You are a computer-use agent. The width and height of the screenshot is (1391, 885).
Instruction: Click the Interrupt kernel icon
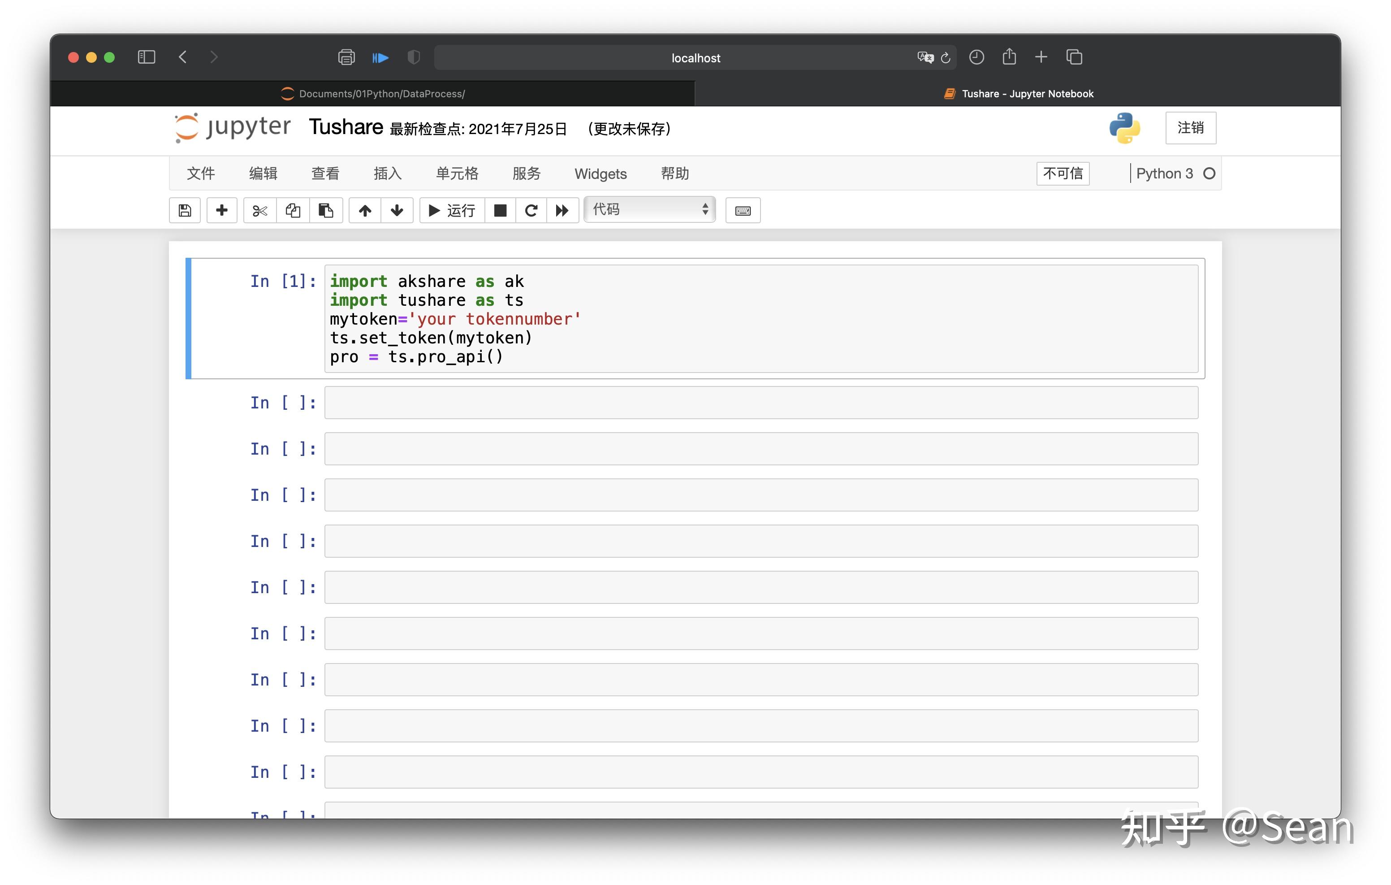[503, 210]
